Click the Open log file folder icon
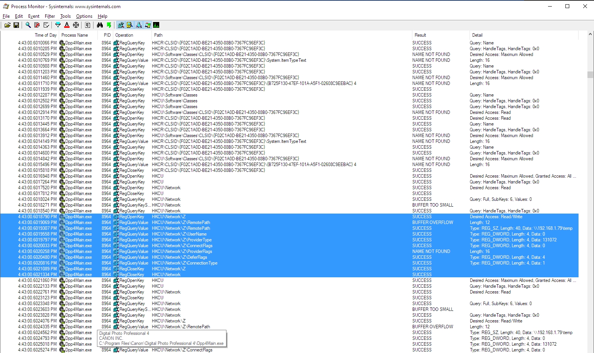Image resolution: width=594 pixels, height=353 pixels. click(x=7, y=25)
